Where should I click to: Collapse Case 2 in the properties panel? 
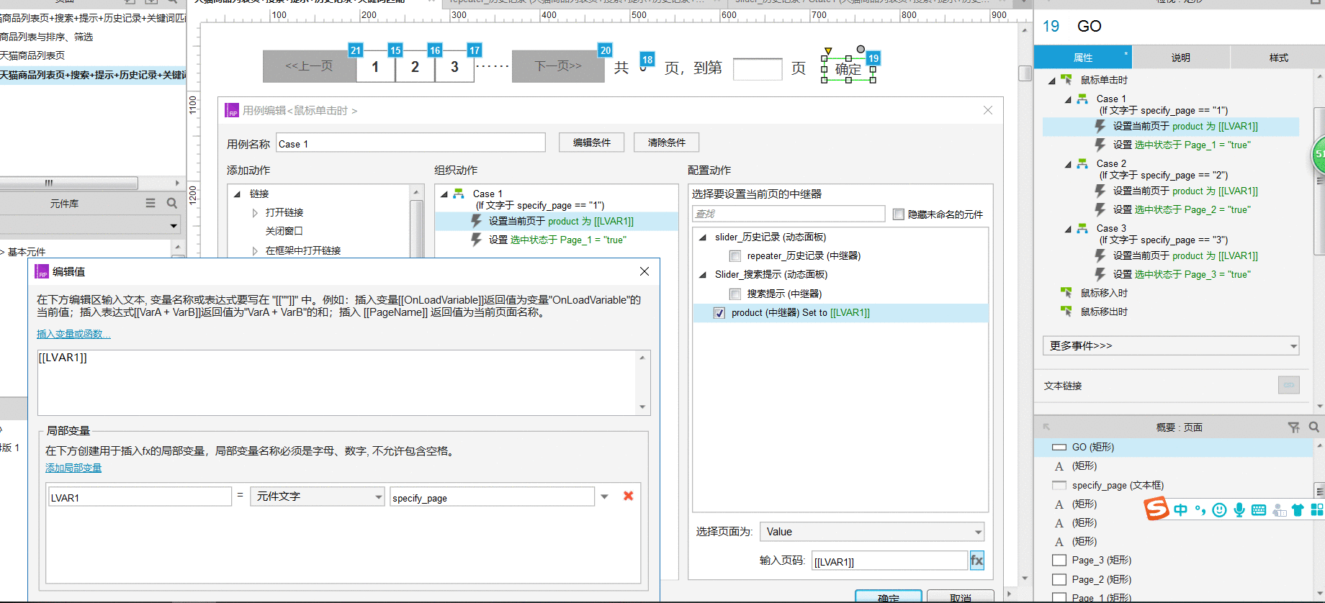[1069, 164]
